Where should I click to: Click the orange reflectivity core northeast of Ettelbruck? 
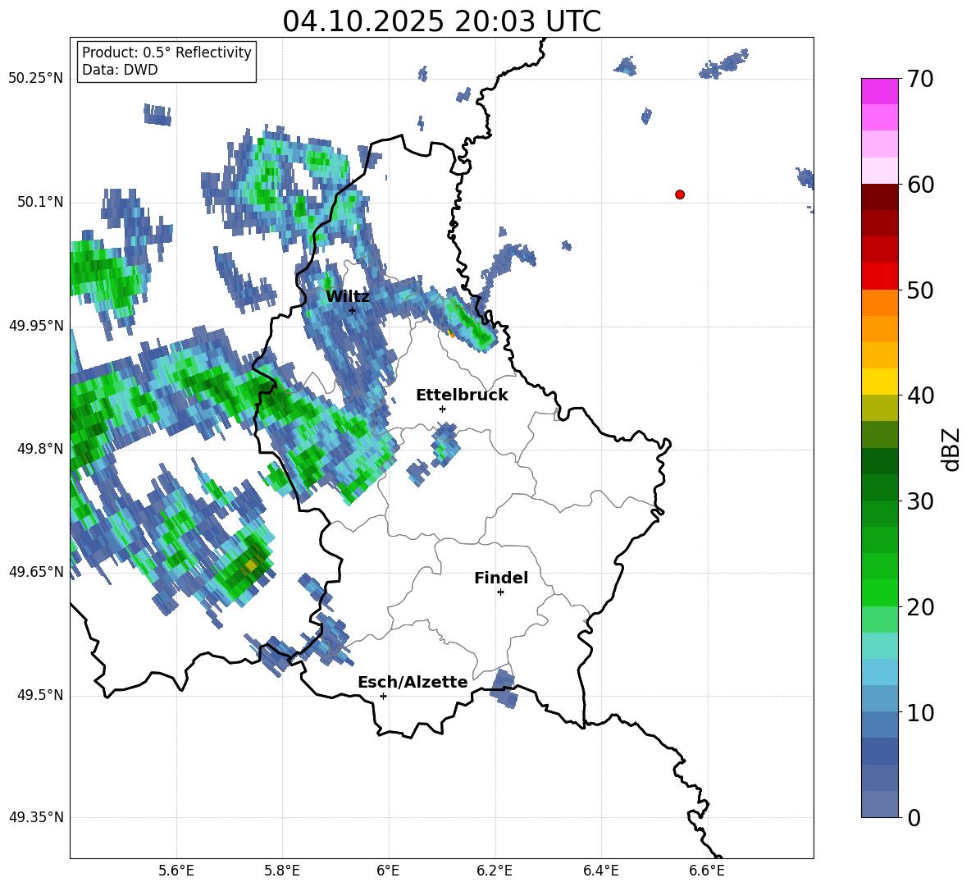point(450,332)
